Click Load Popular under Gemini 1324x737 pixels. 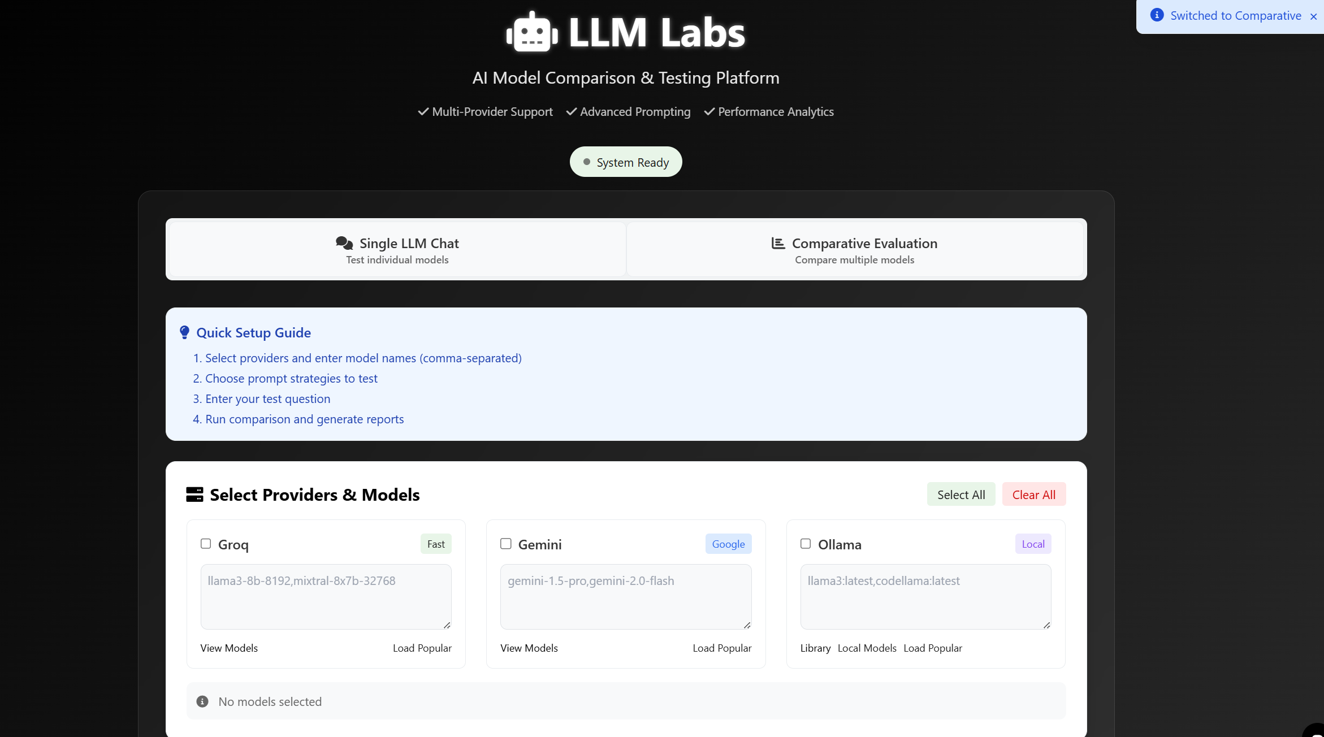pos(722,648)
